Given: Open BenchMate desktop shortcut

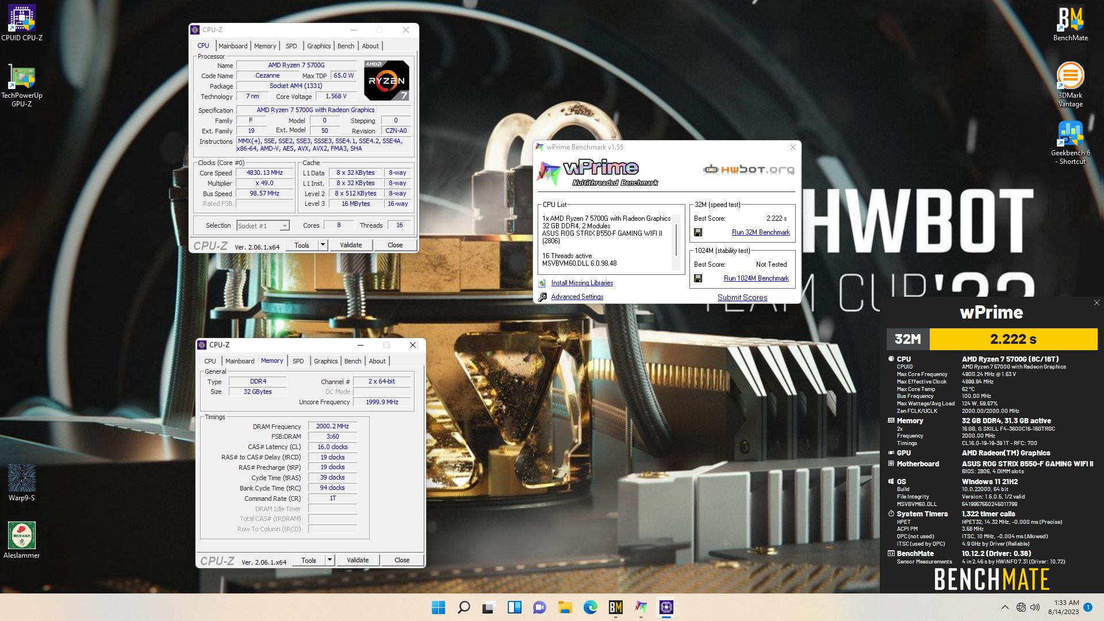Looking at the screenshot, I should (1070, 23).
